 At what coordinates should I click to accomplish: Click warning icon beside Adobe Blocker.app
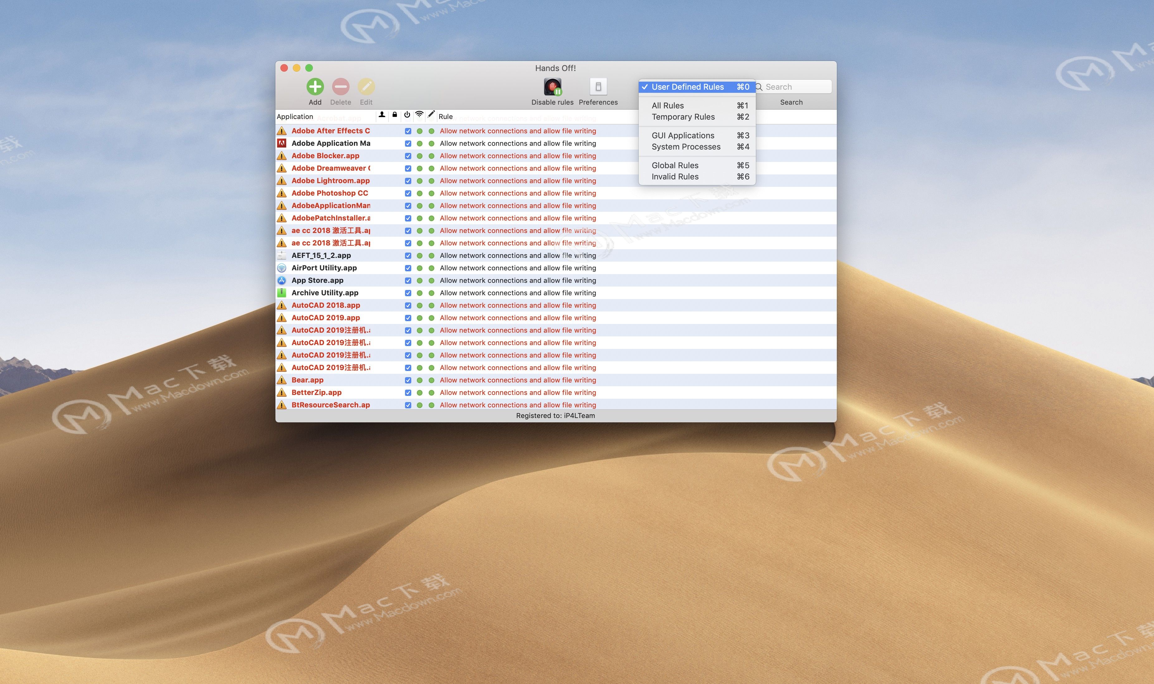tap(282, 156)
